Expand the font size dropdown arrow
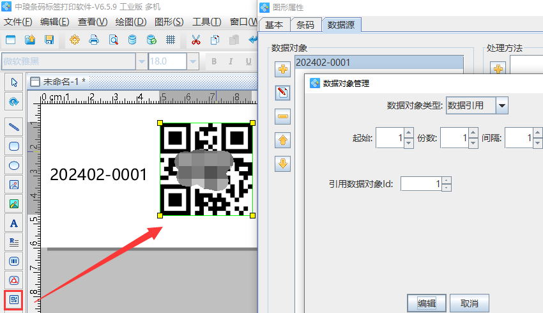 [192, 61]
